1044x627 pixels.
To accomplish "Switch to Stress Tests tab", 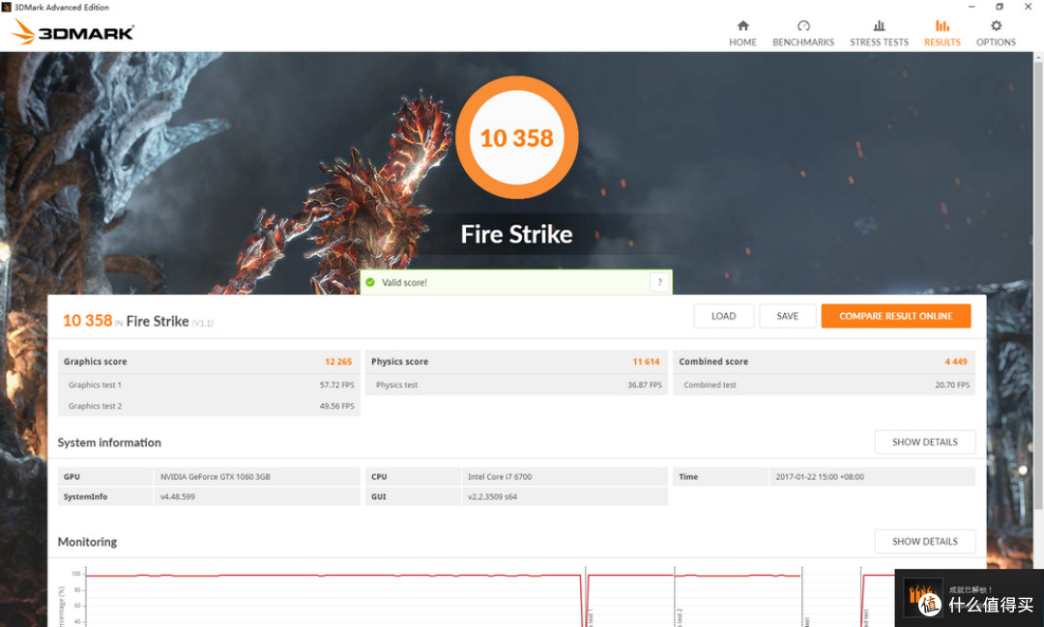I will (x=879, y=33).
